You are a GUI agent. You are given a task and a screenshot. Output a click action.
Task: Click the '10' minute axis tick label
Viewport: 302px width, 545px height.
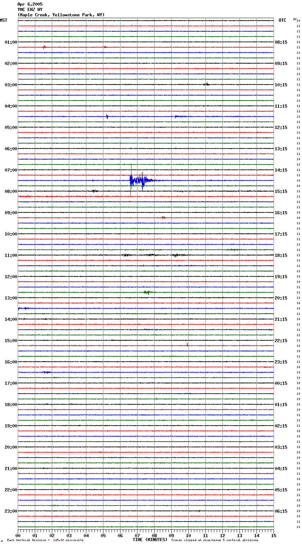click(188, 535)
